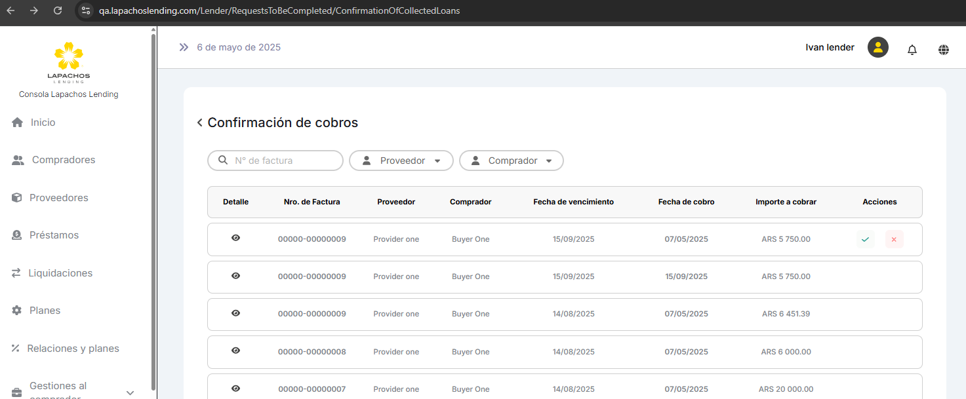Screen dimensions: 966x399
Task: Go back using arrow beside Confirmación de cobros
Action: coord(199,123)
